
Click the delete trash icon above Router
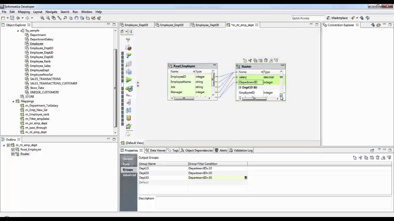[x=266, y=60]
